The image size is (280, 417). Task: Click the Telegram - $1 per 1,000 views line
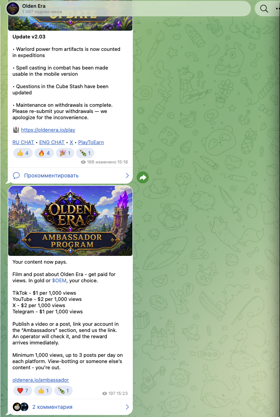(x=48, y=311)
